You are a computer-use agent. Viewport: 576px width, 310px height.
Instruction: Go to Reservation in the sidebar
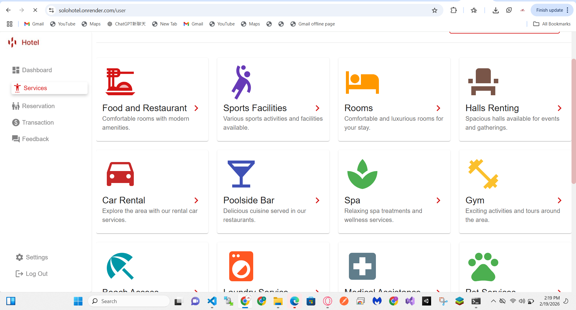(x=38, y=106)
